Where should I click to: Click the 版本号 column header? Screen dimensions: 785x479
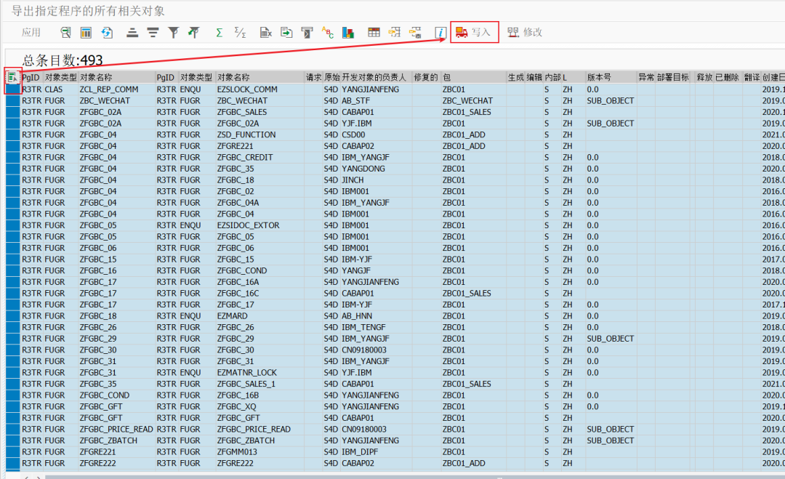(x=599, y=77)
